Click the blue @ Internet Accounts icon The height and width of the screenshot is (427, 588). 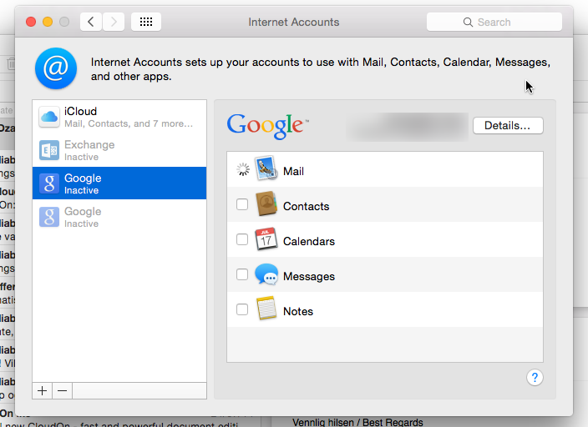point(56,68)
